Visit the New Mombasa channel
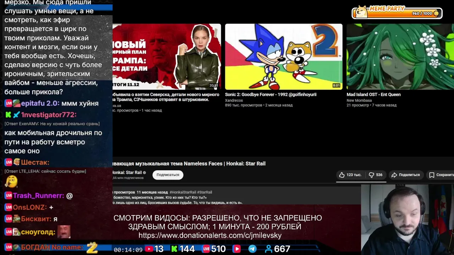This screenshot has width=454, height=255. (359, 100)
